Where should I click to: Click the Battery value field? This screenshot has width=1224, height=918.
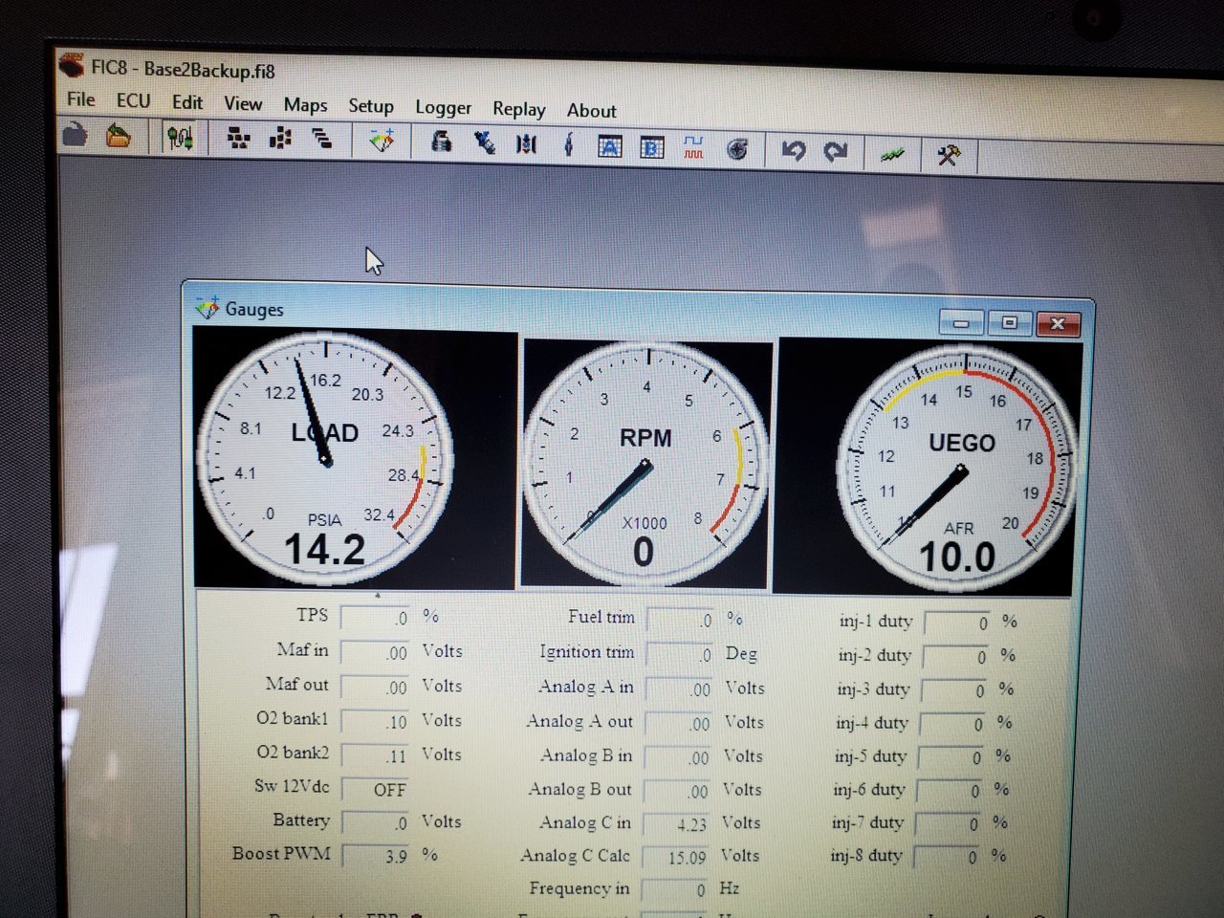coord(376,822)
